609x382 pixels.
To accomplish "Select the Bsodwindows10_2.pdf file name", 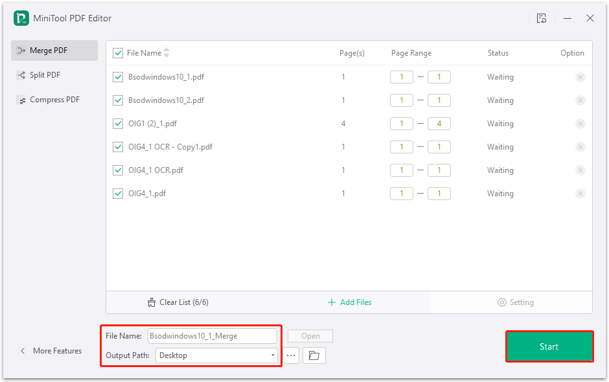I will (x=167, y=100).
